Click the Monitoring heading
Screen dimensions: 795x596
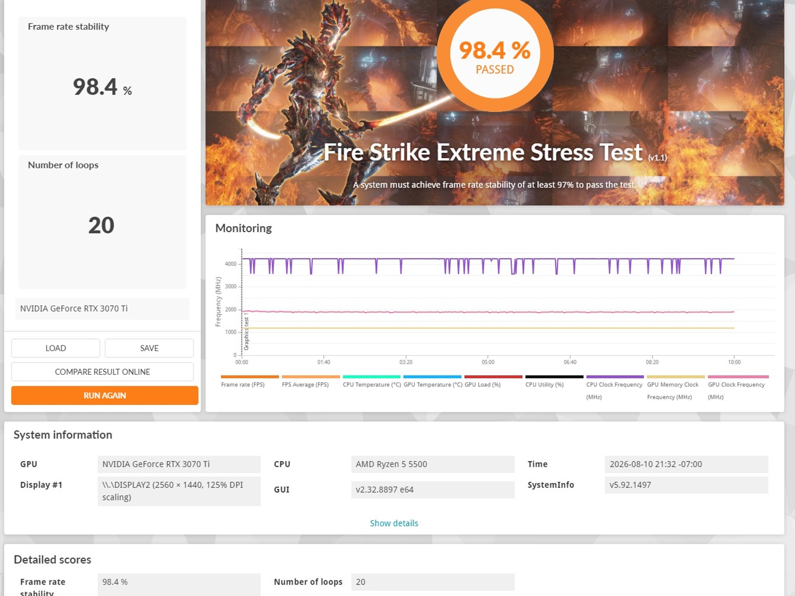click(x=243, y=228)
